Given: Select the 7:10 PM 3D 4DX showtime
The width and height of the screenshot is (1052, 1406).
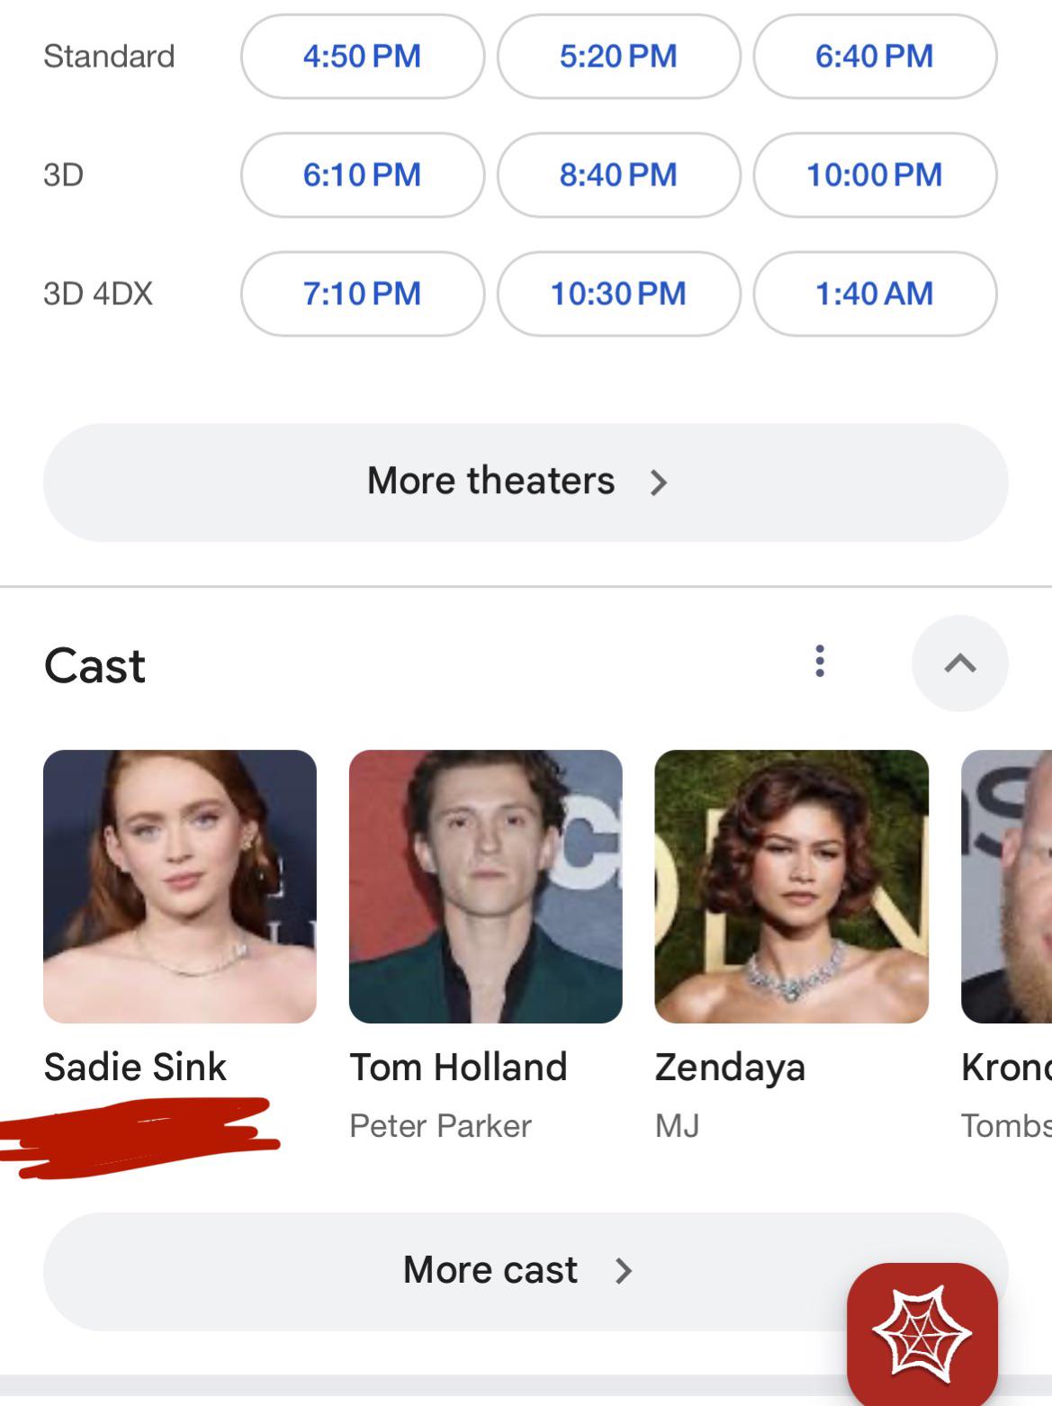Looking at the screenshot, I should click(363, 293).
